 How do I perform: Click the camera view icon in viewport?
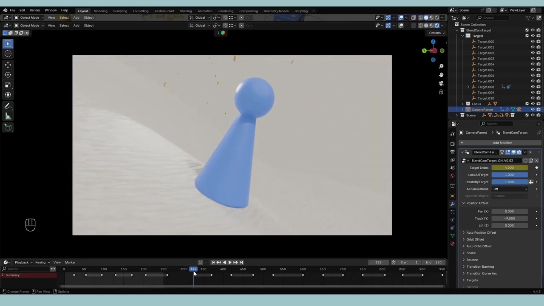pos(441,83)
